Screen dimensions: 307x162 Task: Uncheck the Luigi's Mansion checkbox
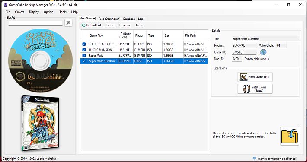click(x=84, y=50)
